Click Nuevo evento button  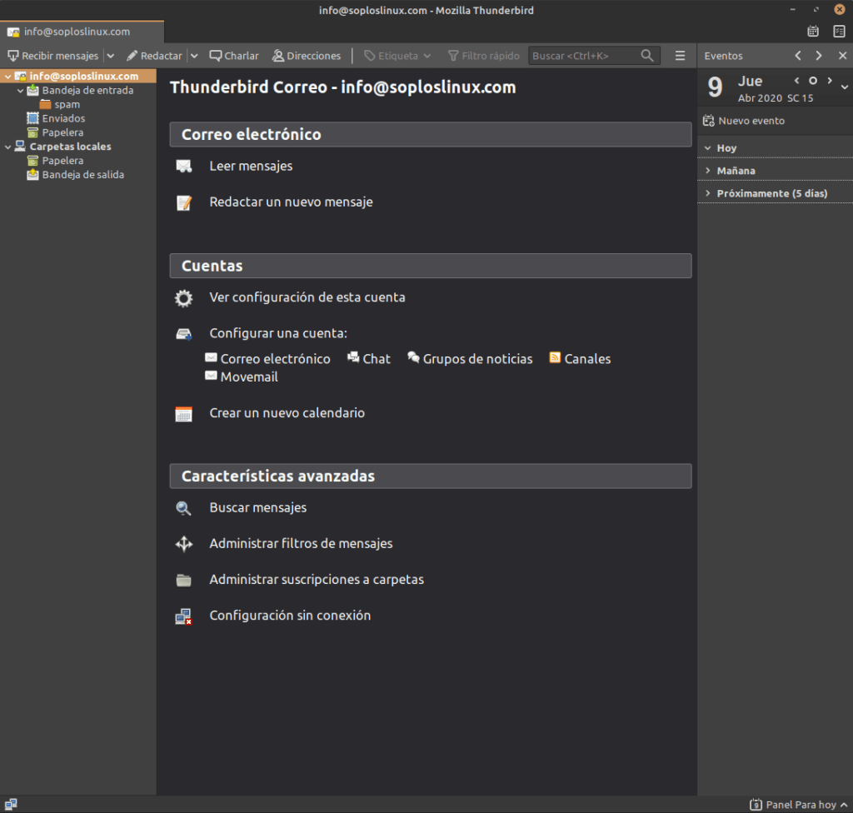(744, 121)
